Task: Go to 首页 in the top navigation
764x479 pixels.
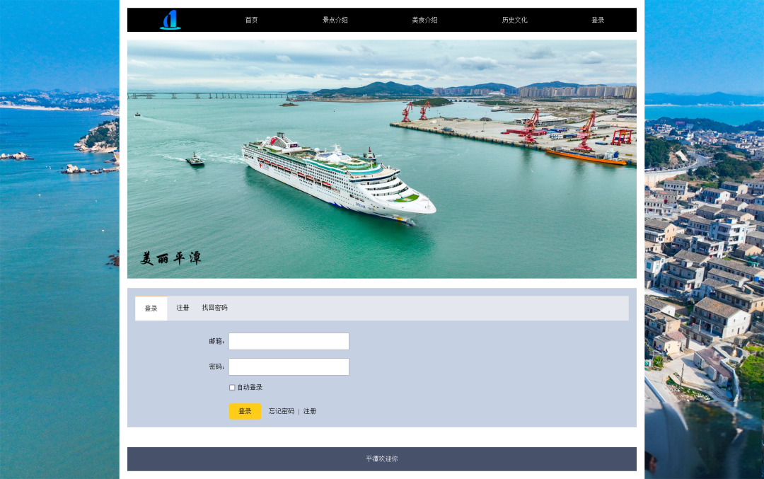Action: point(251,20)
